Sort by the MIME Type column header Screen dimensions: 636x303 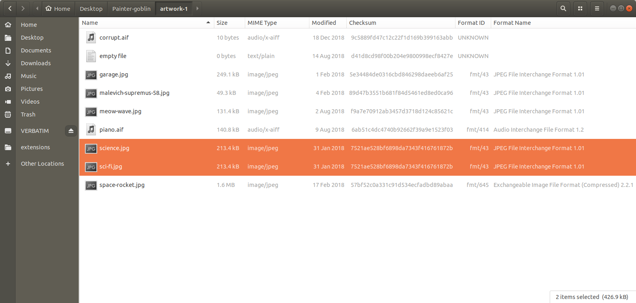(x=277, y=23)
